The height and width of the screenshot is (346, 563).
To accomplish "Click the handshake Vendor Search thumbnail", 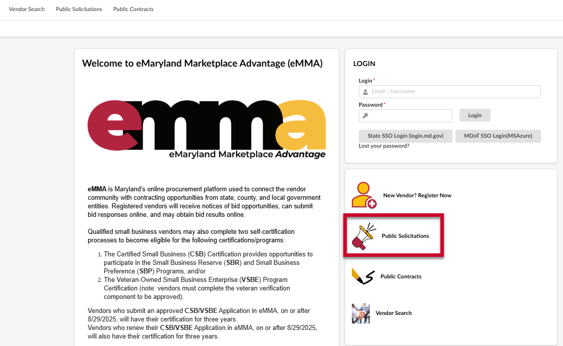I will [x=361, y=313].
